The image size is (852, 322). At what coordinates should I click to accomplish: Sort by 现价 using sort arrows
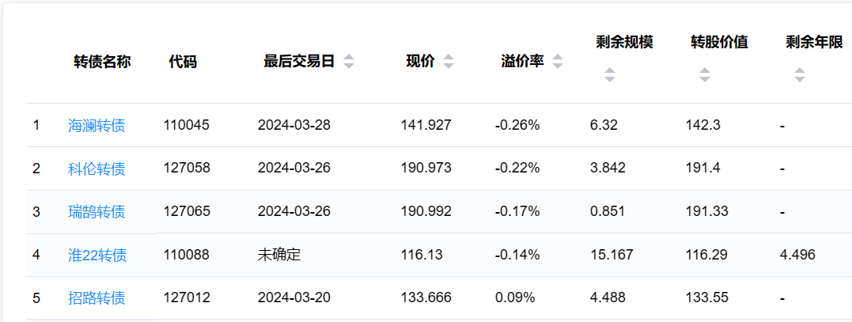pos(449,62)
